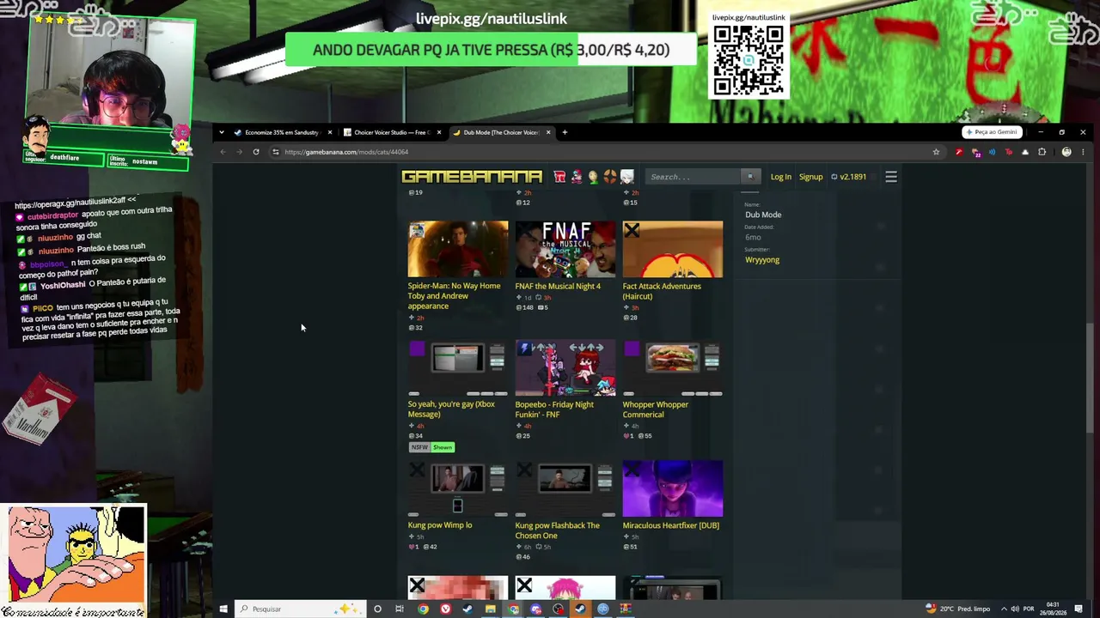Open the GameBanana hamburger menu
Screen dimensions: 1100x618
coord(891,177)
